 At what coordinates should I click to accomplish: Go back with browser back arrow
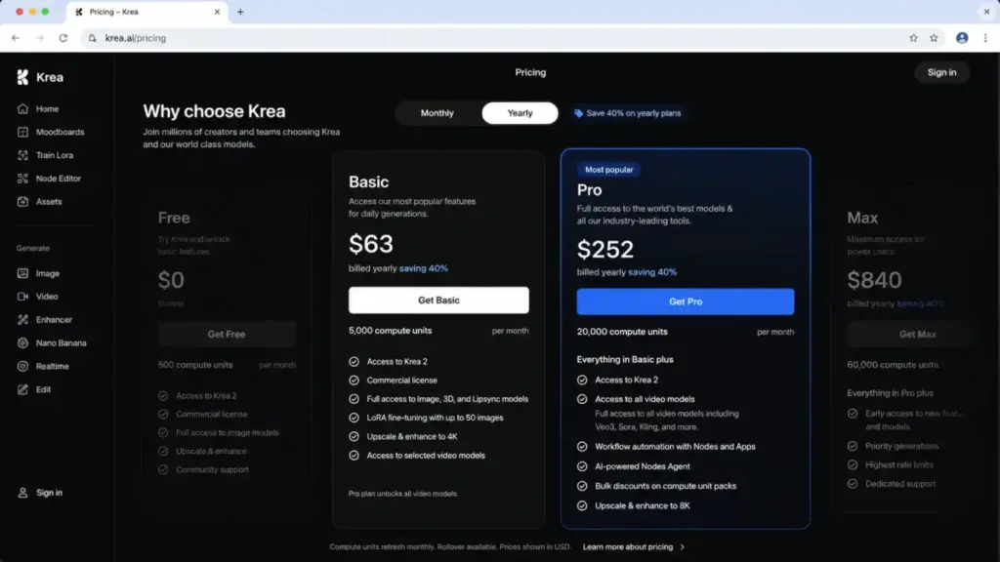point(16,38)
